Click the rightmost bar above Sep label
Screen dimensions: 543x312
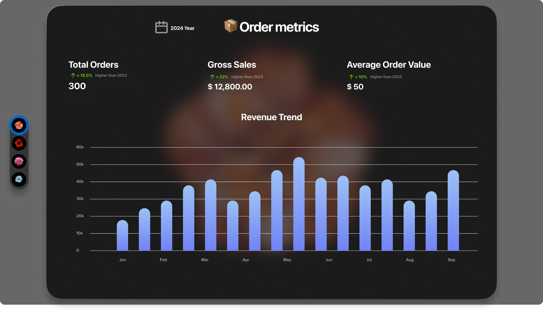tap(453, 211)
